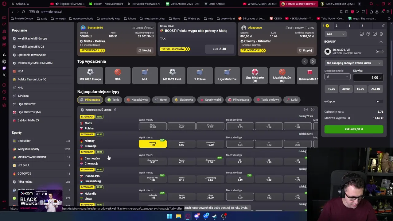
Task: Collapse the BONUSY section
Action: point(381,42)
